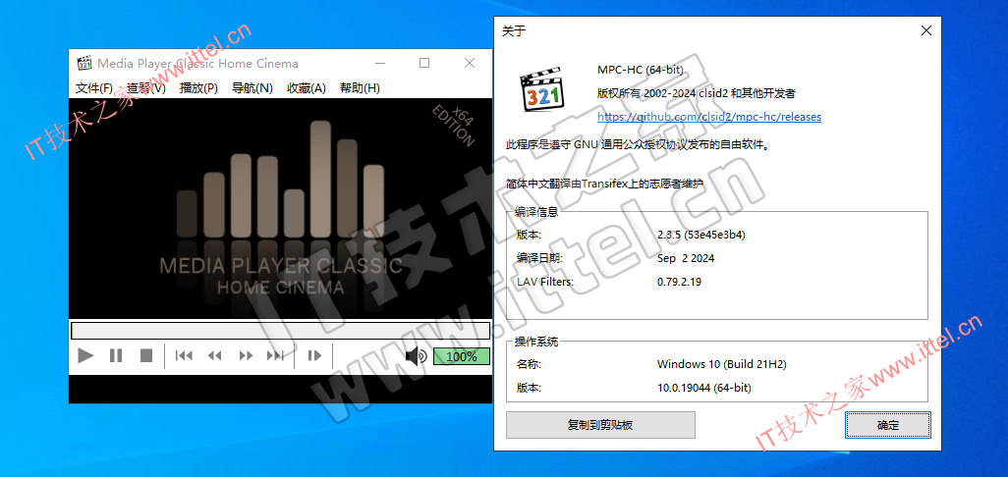1008x477 pixels.
Task: Click the 编译日期: label
Action: 540,258
